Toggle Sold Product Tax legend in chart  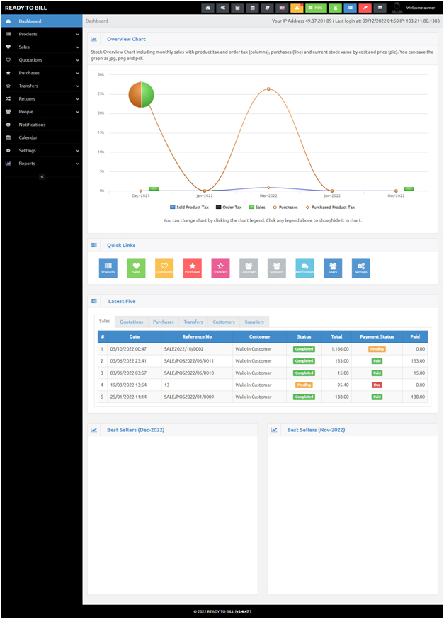(189, 208)
